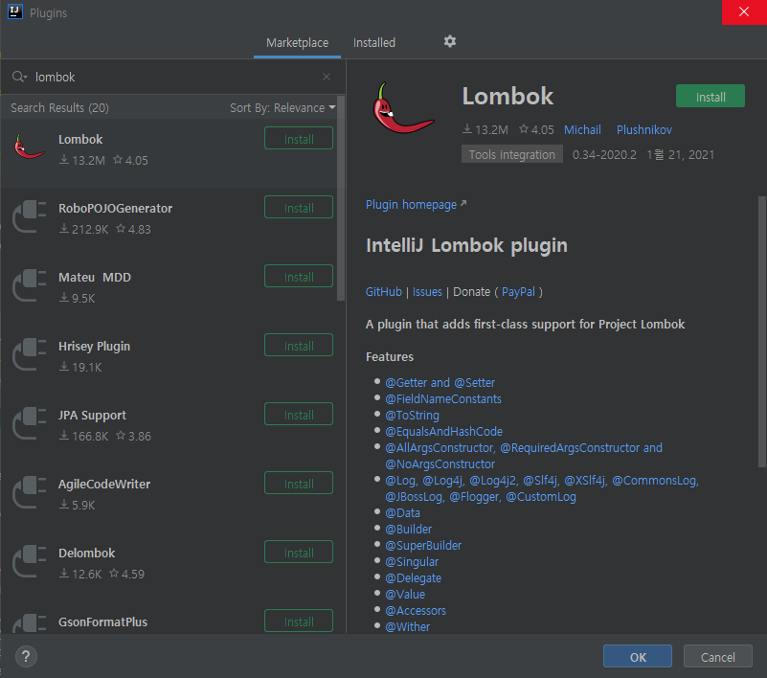Confirm with the OK button
The width and height of the screenshot is (767, 678).
click(638, 657)
